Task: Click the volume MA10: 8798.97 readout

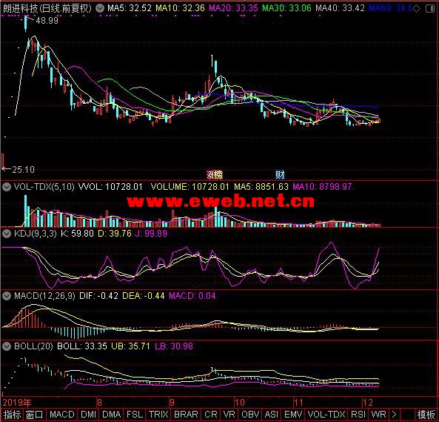Action: click(x=322, y=186)
